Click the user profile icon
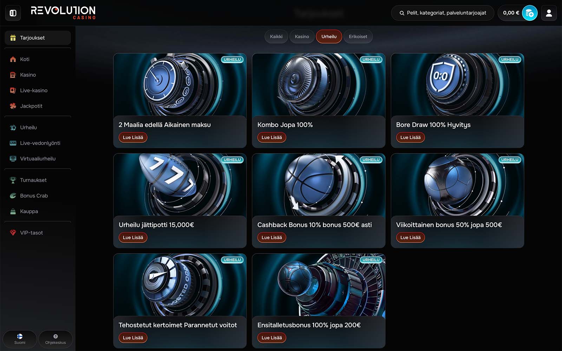Screen dimensions: 562x351 pyautogui.click(x=549, y=13)
